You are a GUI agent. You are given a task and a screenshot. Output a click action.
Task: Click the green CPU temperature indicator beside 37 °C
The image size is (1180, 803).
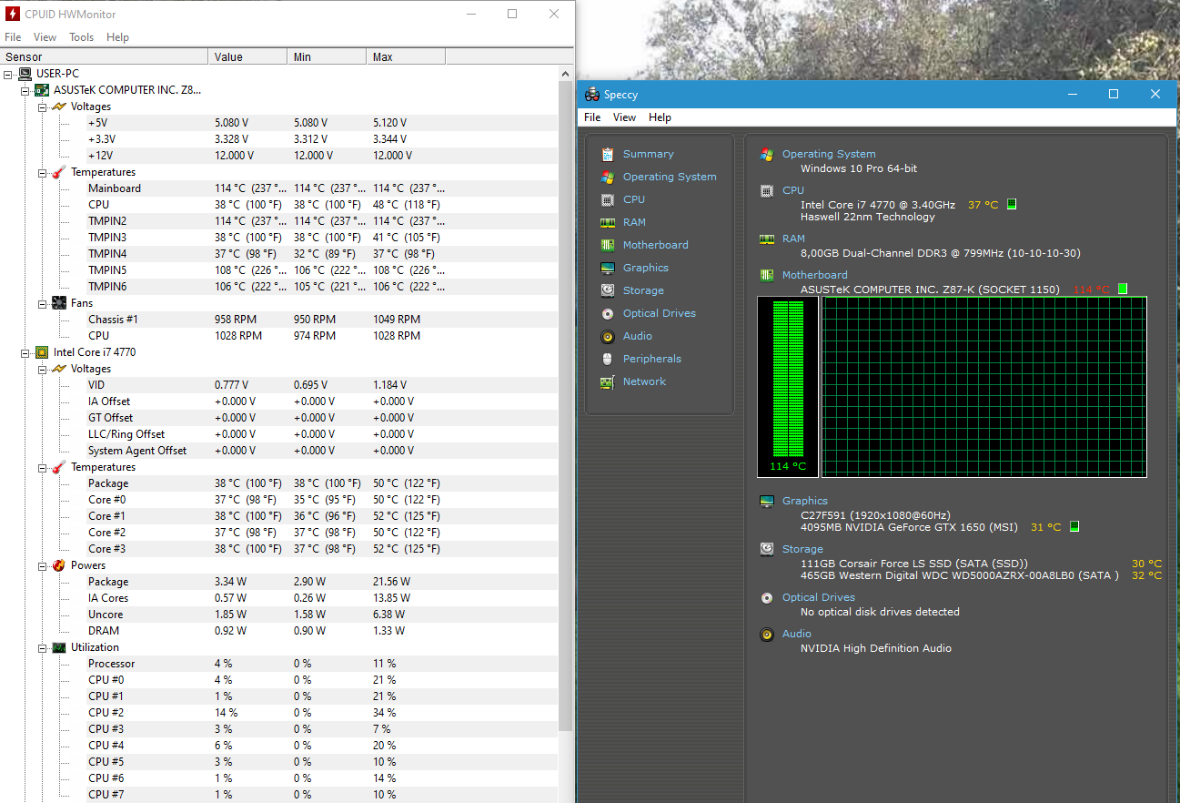pos(1012,205)
